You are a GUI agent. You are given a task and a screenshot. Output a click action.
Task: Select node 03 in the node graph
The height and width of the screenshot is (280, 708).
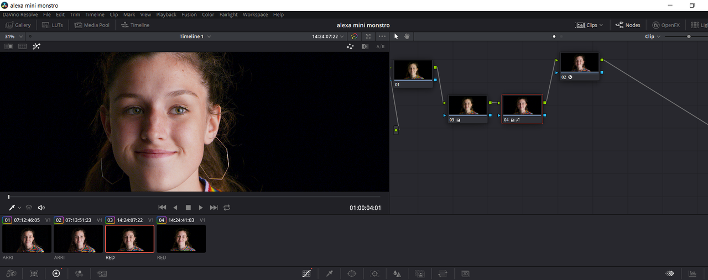point(467,109)
